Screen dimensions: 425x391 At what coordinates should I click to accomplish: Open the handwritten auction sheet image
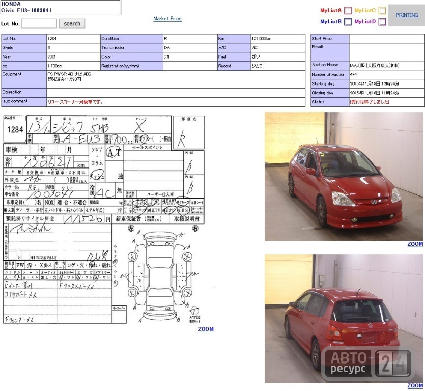coord(104,219)
